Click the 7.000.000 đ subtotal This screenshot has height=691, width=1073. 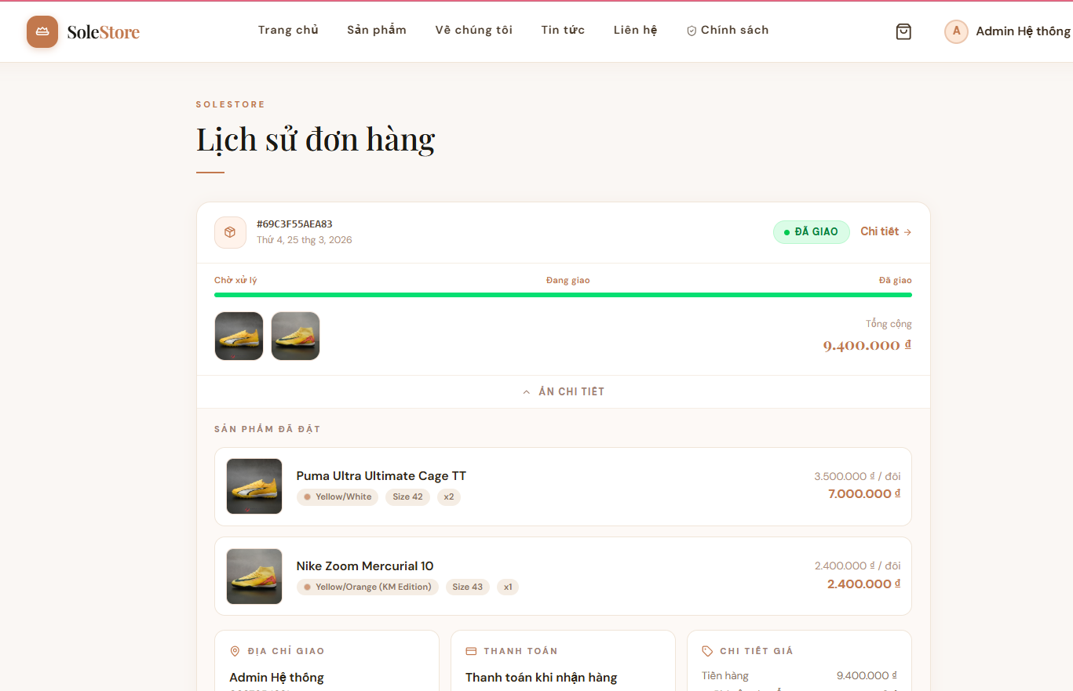[864, 494]
